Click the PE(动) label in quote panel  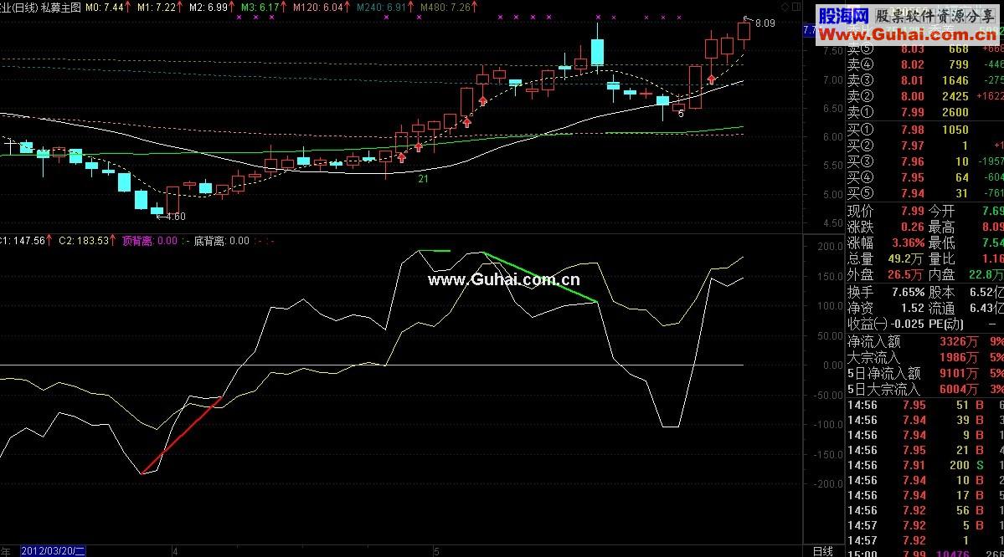point(946,324)
